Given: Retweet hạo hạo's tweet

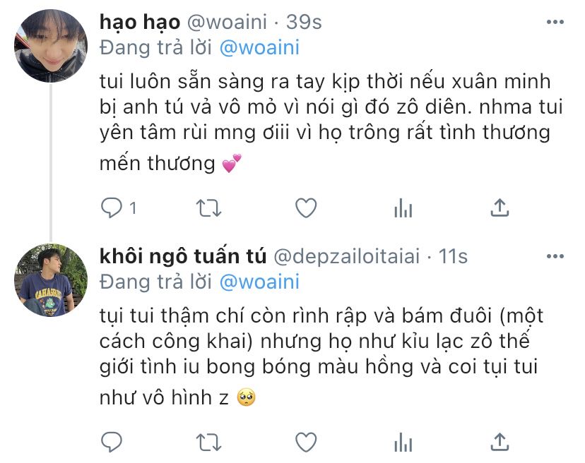Looking at the screenshot, I should 209,208.
